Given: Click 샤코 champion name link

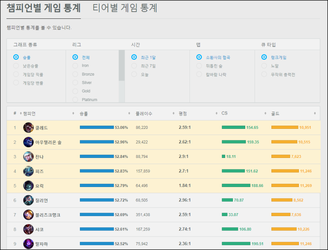Looking at the screenshot, I should click(x=39, y=230).
